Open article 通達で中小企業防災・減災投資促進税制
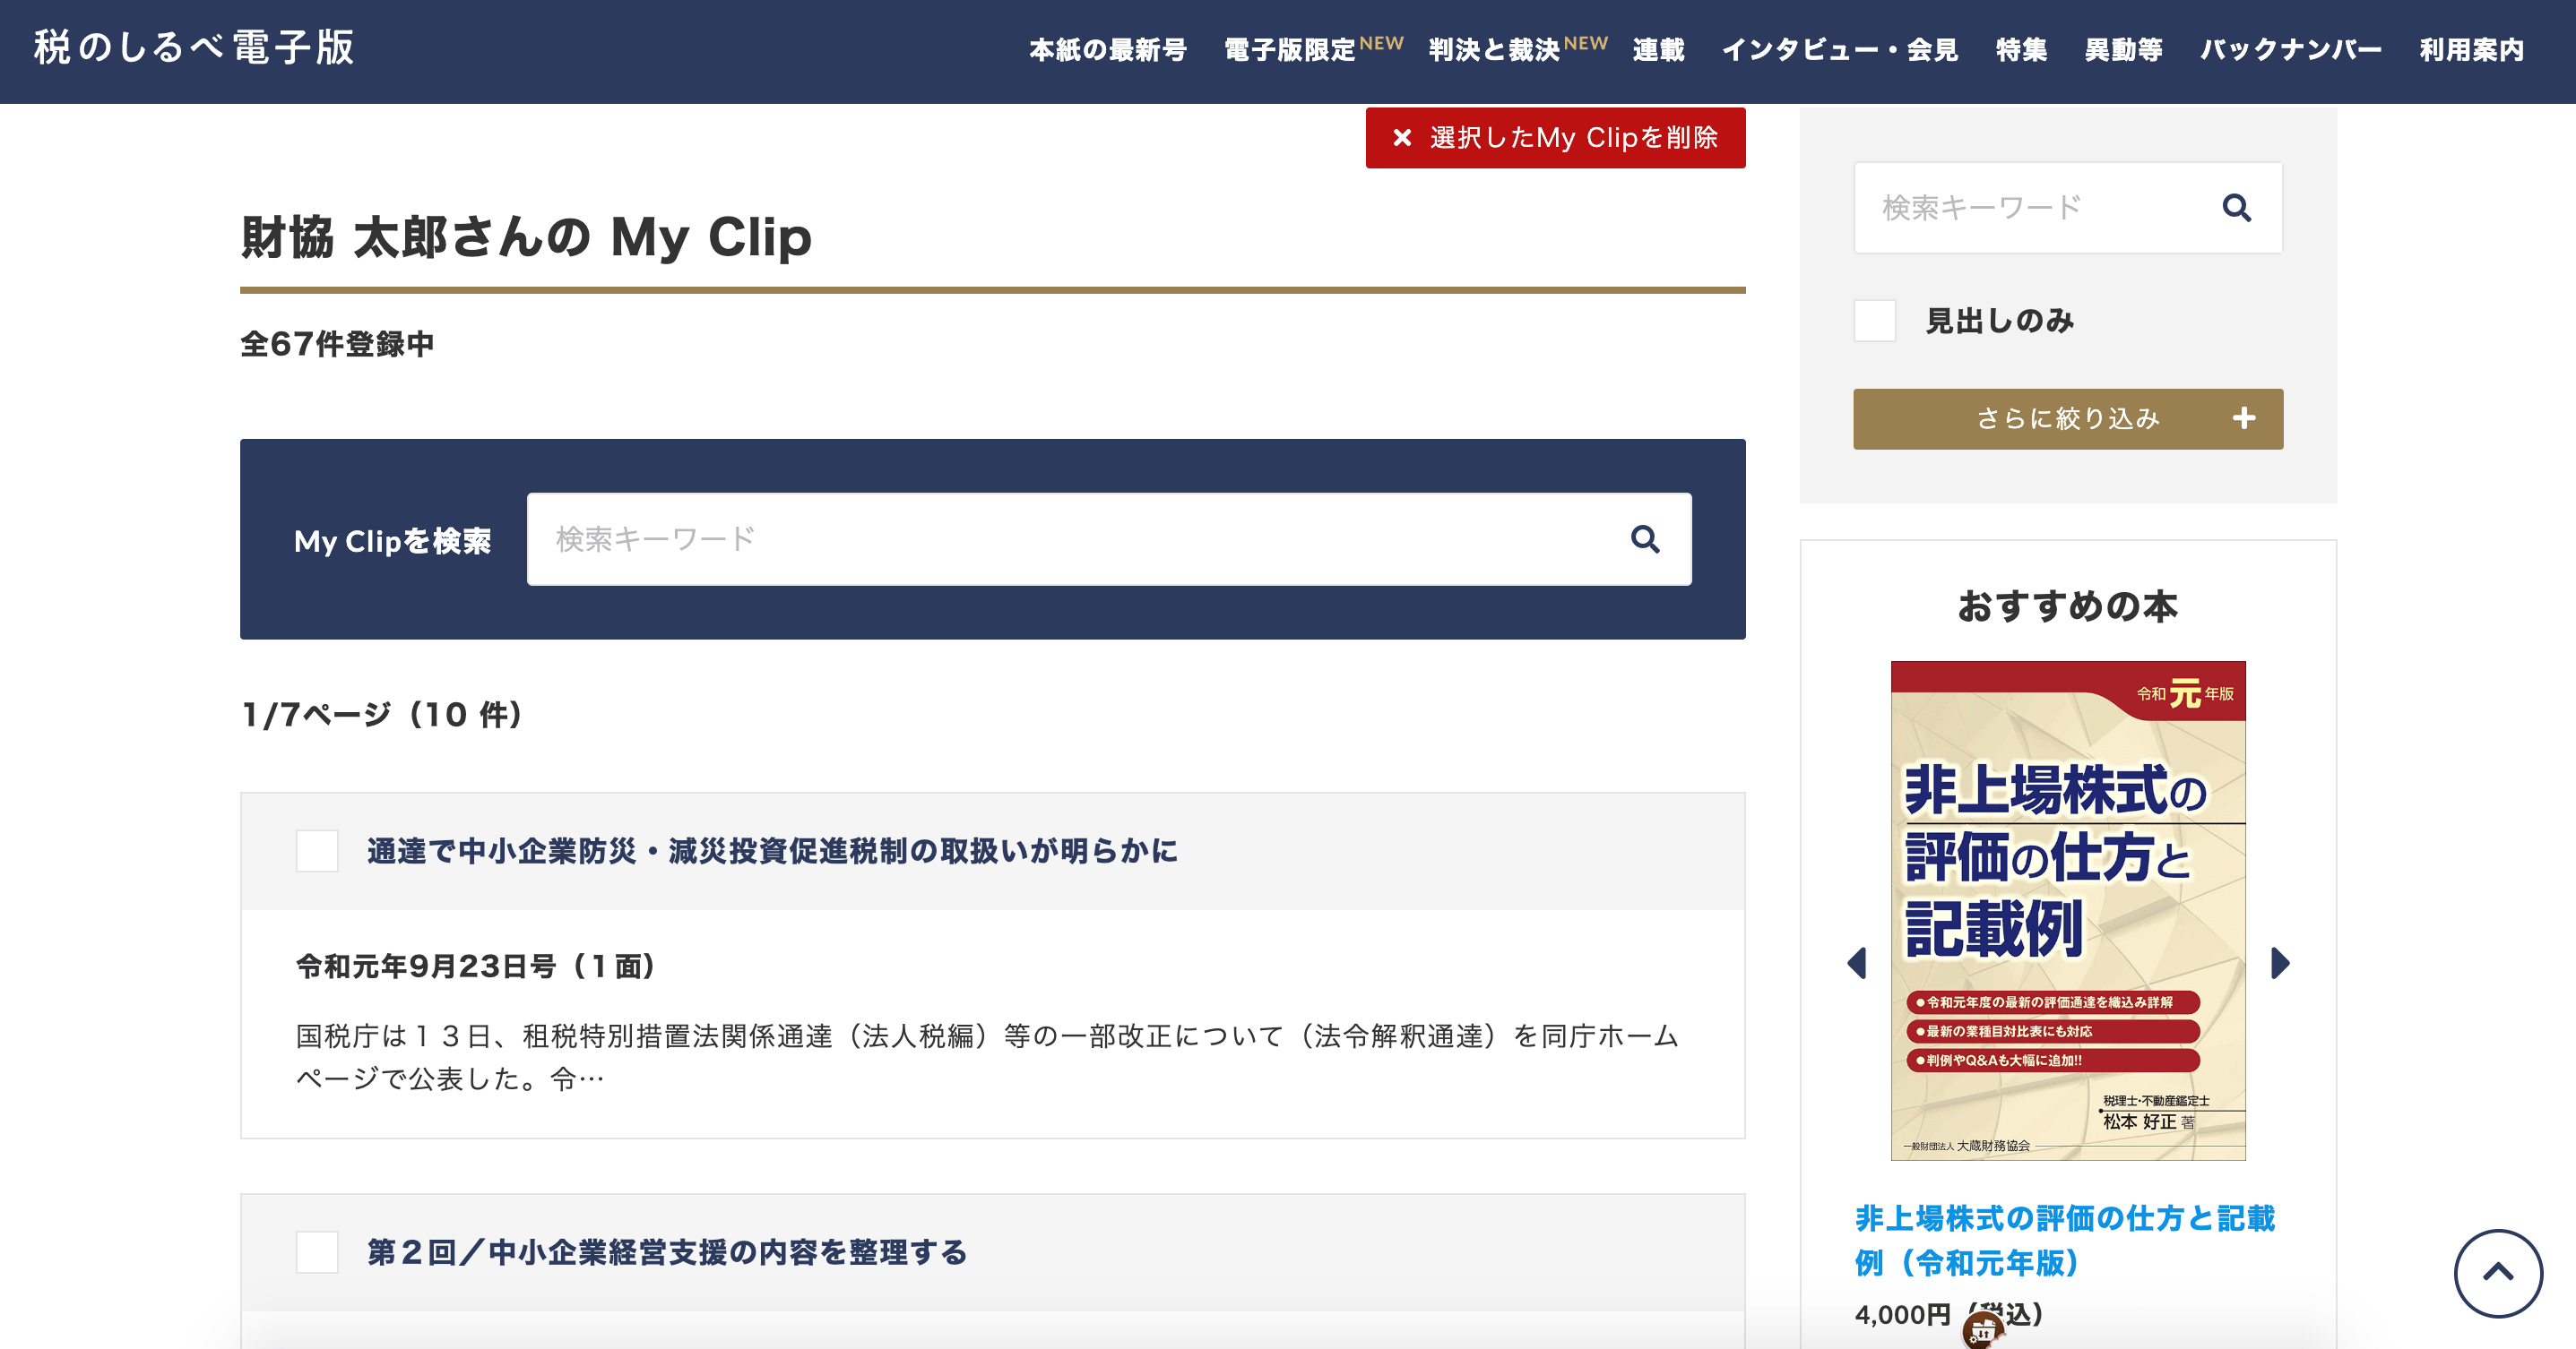Viewport: 2576px width, 1349px height. pos(772,851)
